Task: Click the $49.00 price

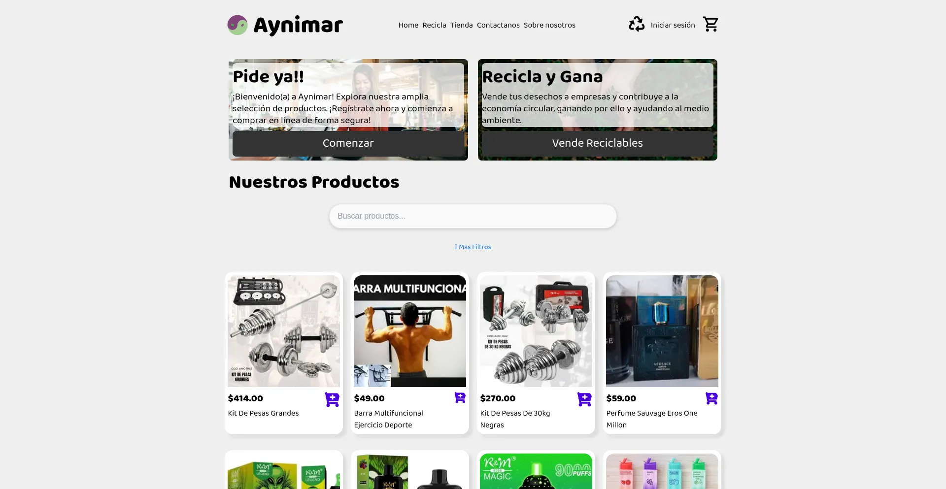Action: click(370, 398)
